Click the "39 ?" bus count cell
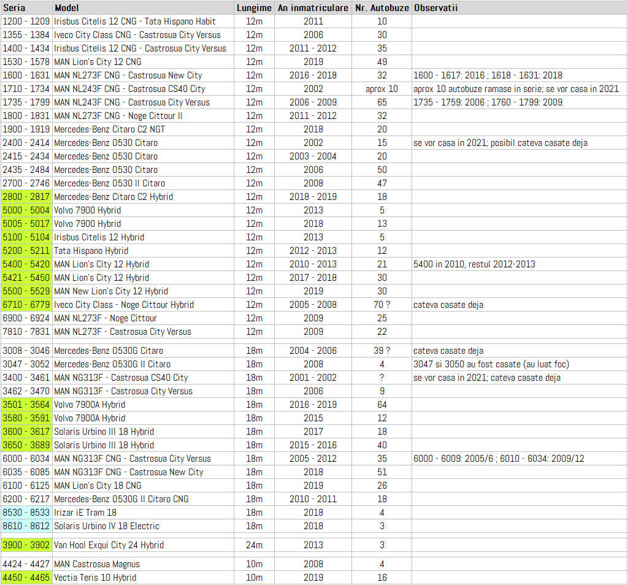Screen dimensions: 628x585 (x=381, y=351)
